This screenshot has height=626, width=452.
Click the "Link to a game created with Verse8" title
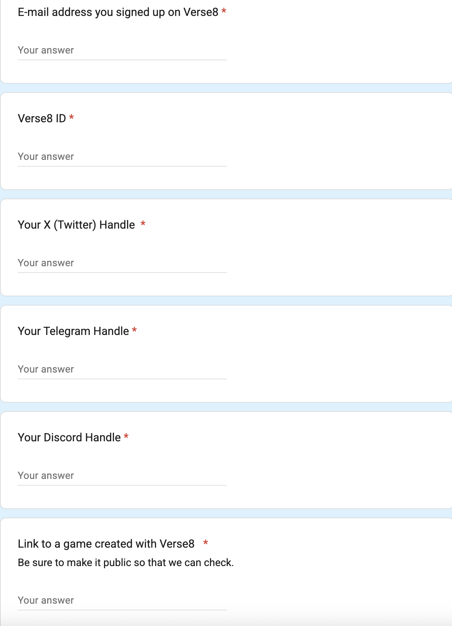pyautogui.click(x=106, y=544)
